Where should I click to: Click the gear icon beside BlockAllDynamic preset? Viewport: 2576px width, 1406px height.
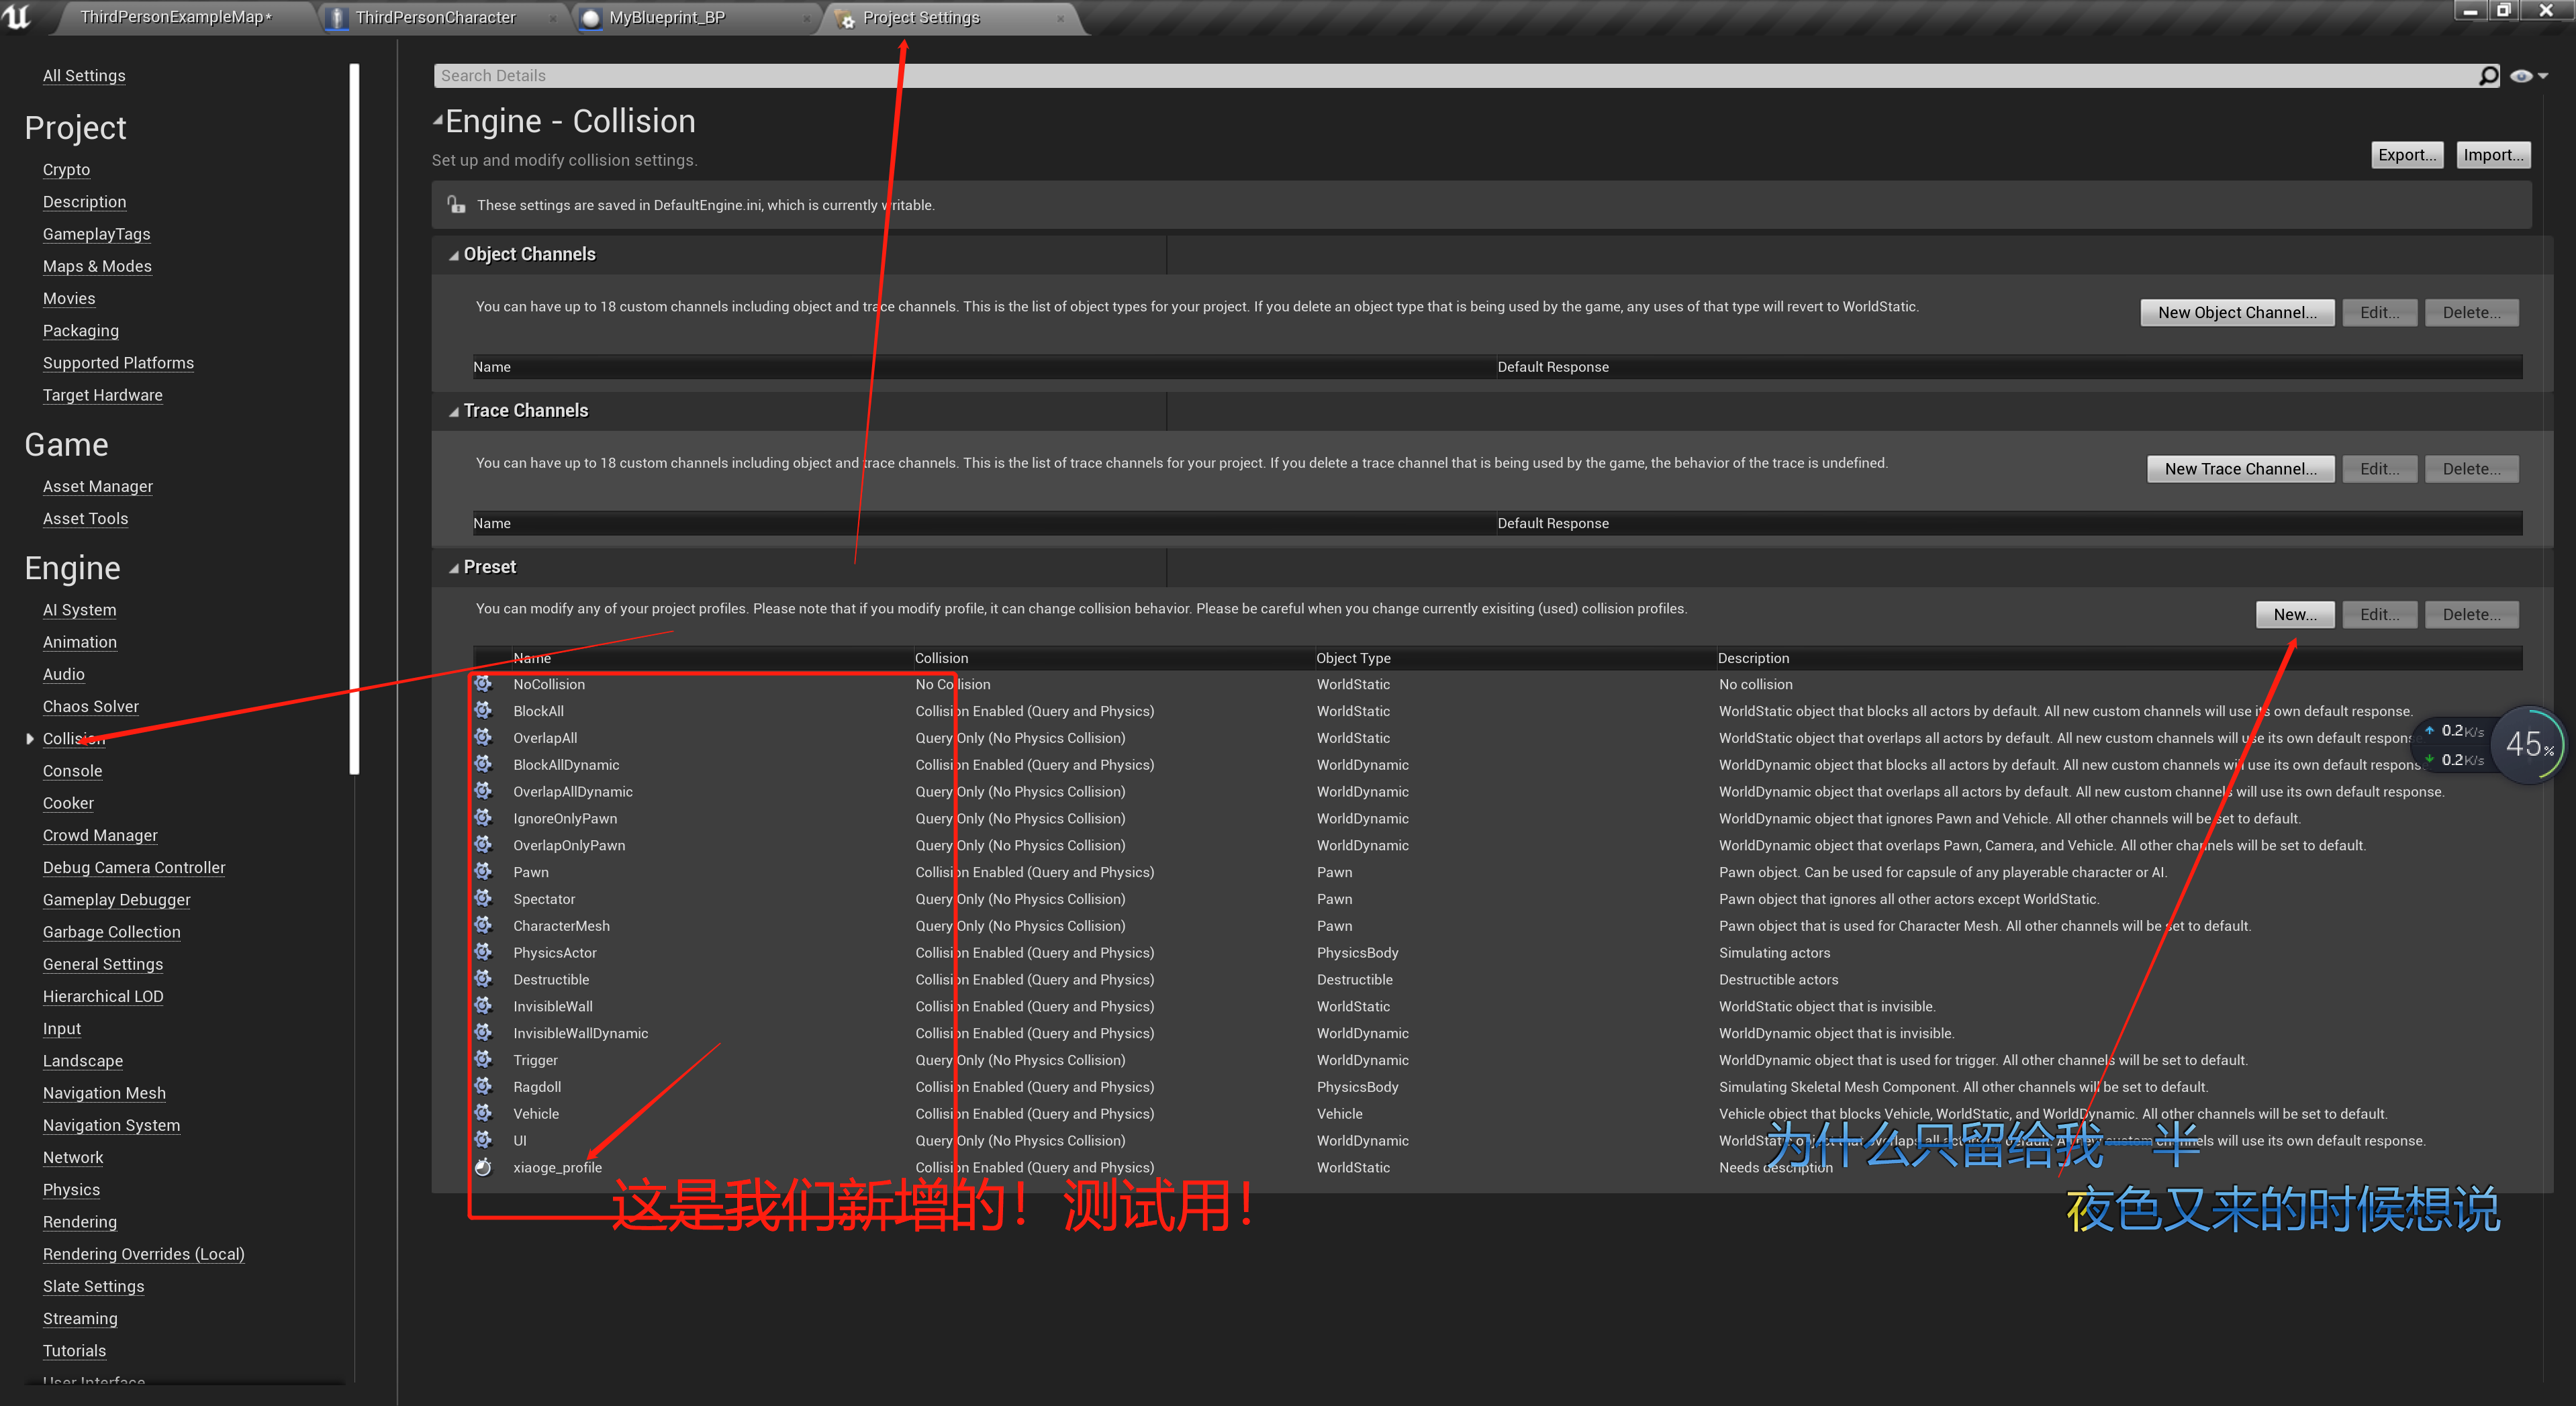coord(483,765)
